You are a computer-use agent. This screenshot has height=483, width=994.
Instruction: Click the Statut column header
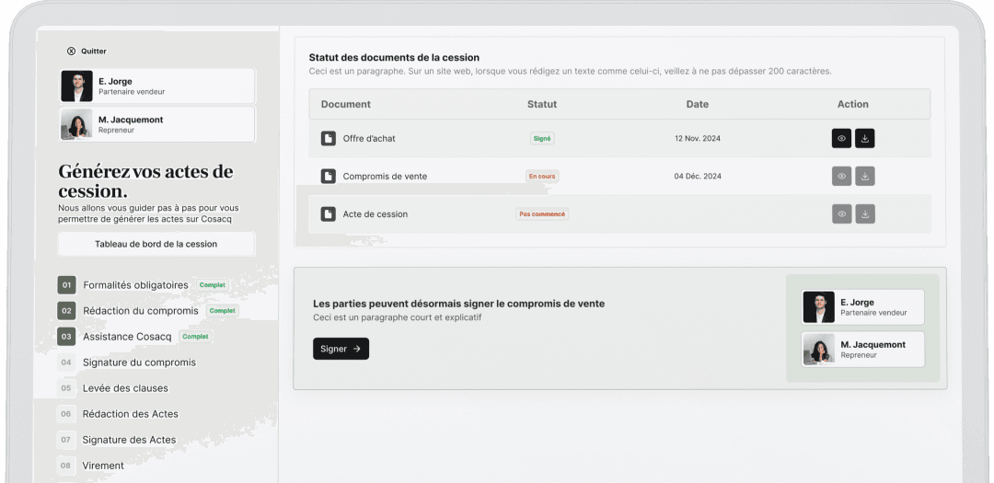(x=542, y=104)
